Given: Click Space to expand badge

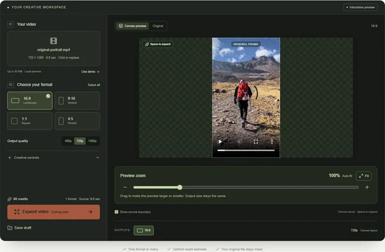Looking at the screenshot, I should (158, 44).
